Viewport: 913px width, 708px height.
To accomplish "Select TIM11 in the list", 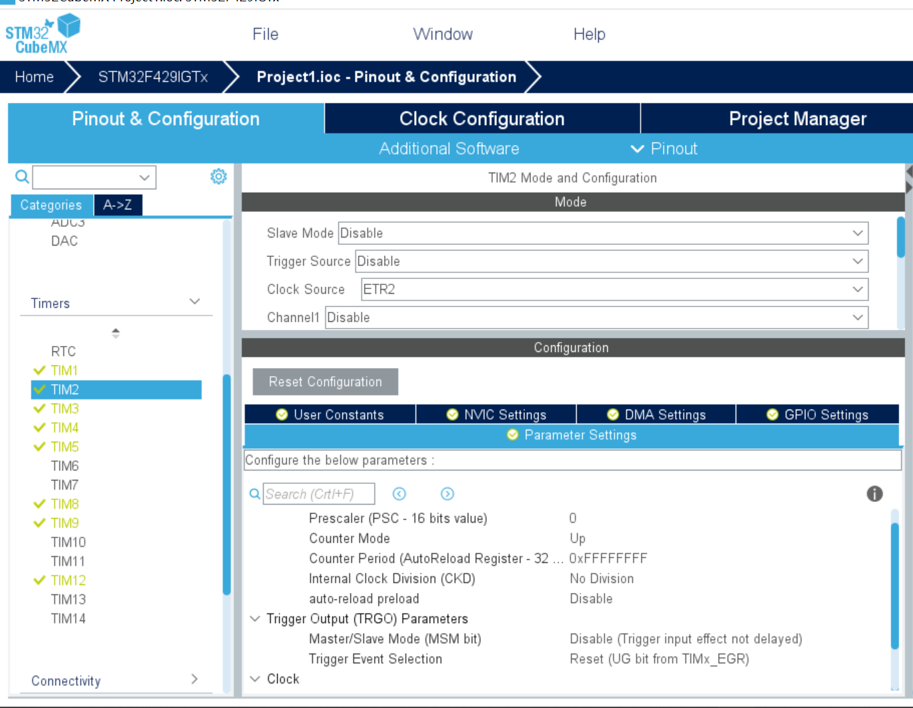I will (68, 561).
